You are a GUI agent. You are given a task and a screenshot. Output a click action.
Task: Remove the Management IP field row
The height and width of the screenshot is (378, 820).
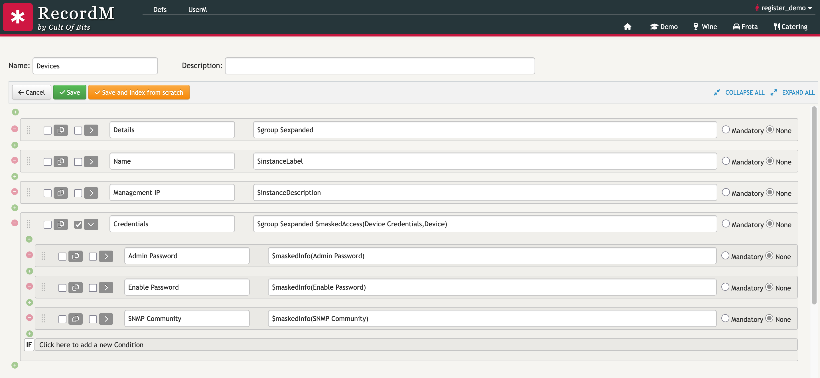point(15,192)
